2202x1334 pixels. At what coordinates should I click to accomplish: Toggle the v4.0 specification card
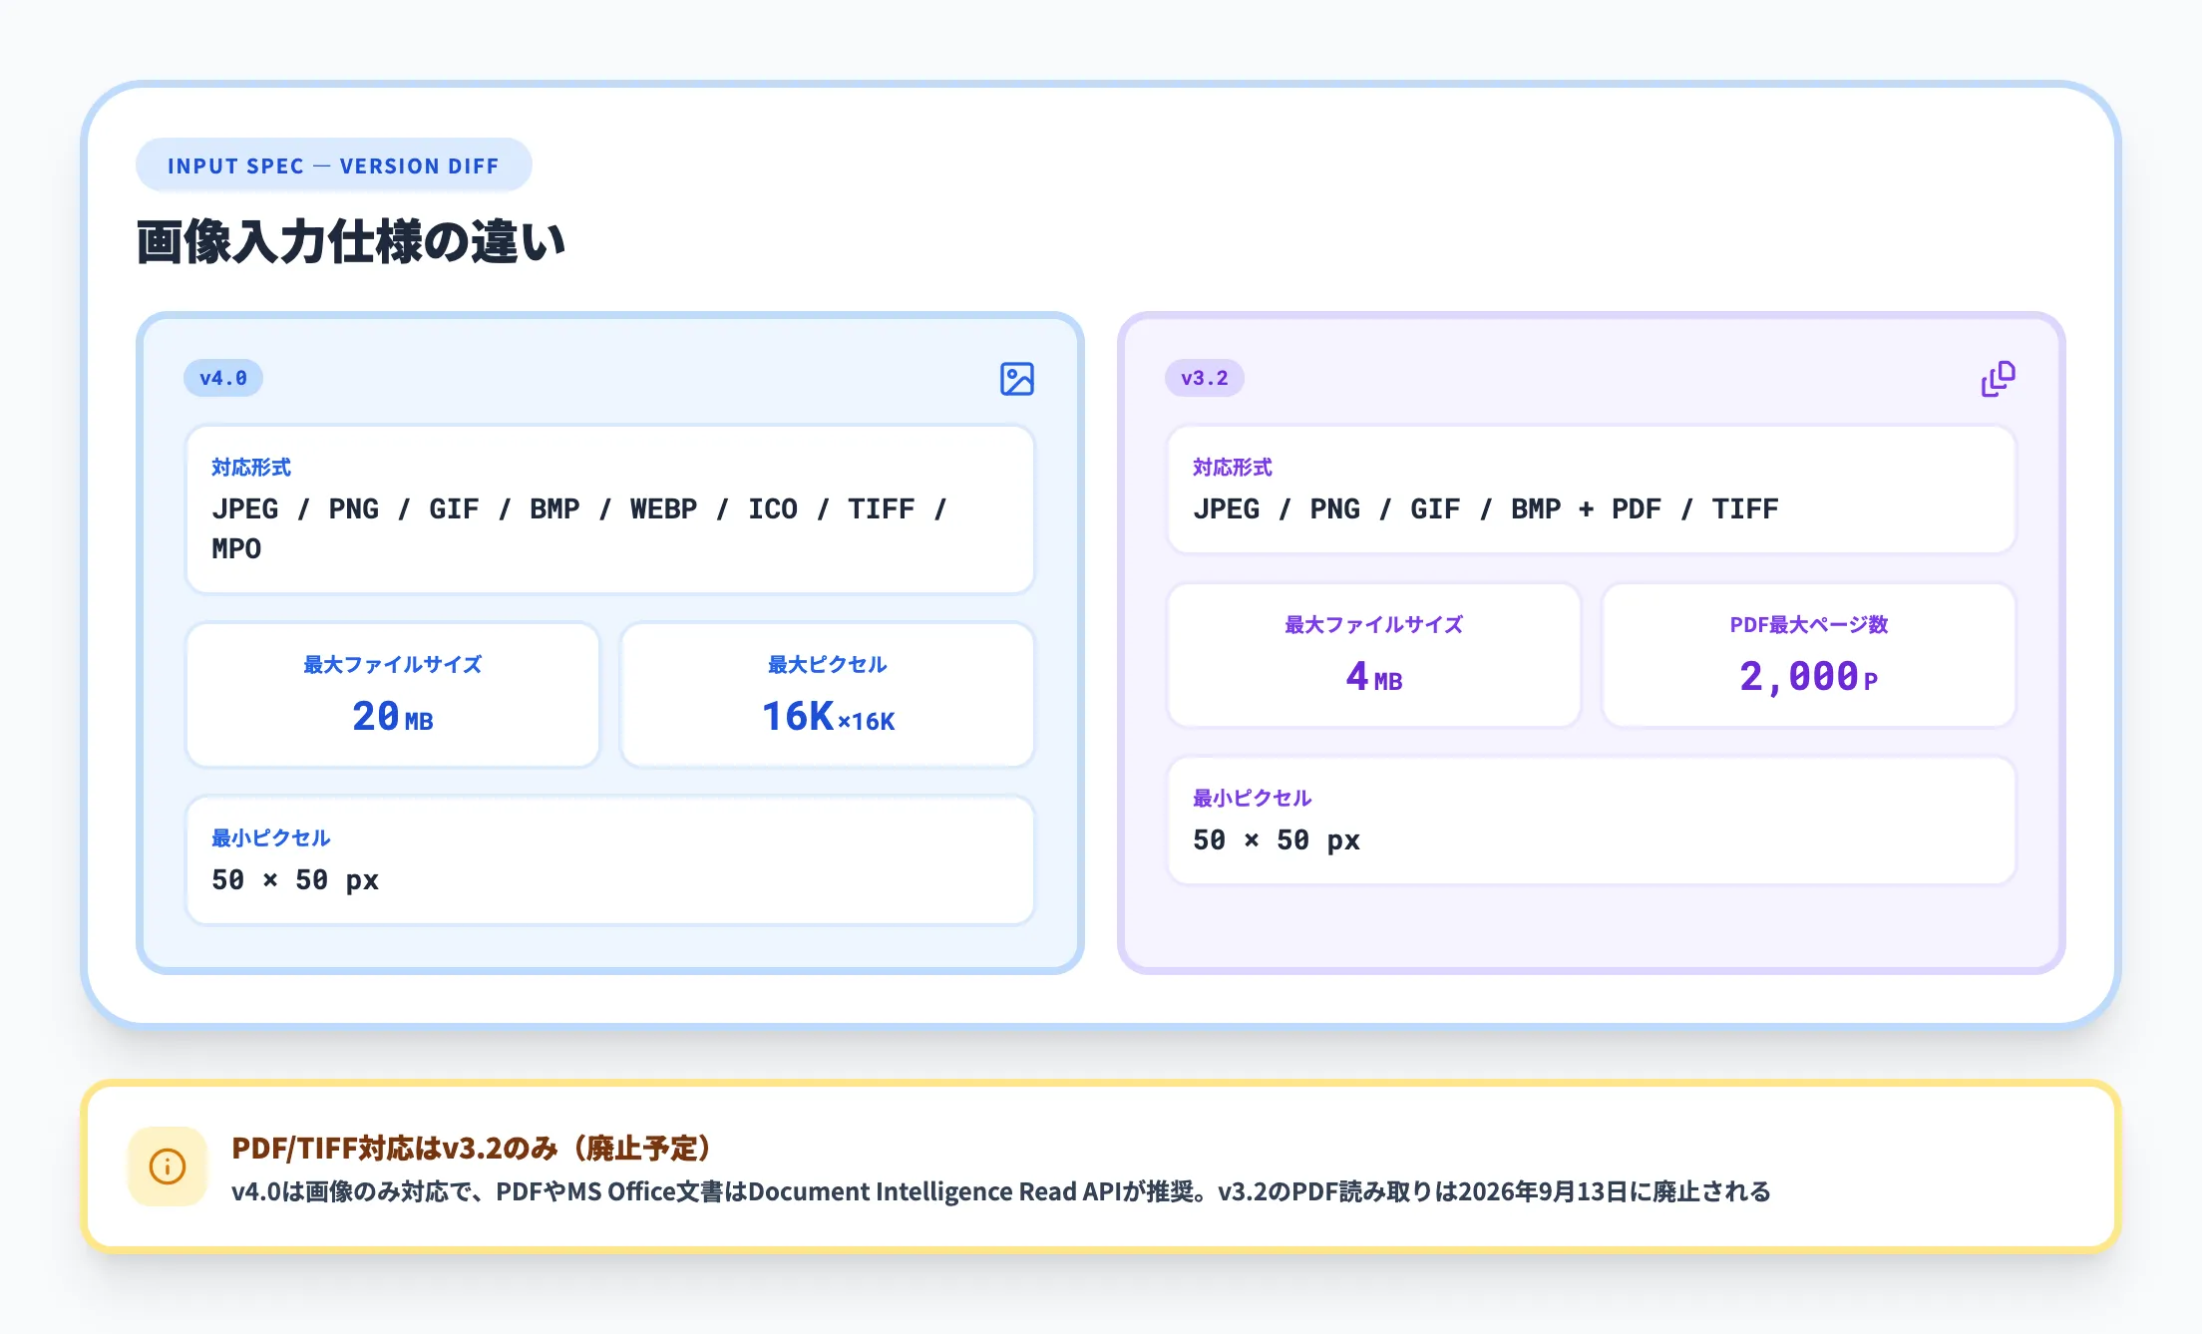coord(610,638)
